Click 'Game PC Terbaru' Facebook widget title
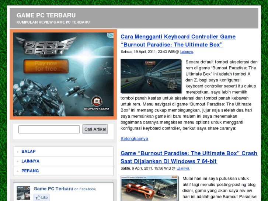 (x=53, y=189)
